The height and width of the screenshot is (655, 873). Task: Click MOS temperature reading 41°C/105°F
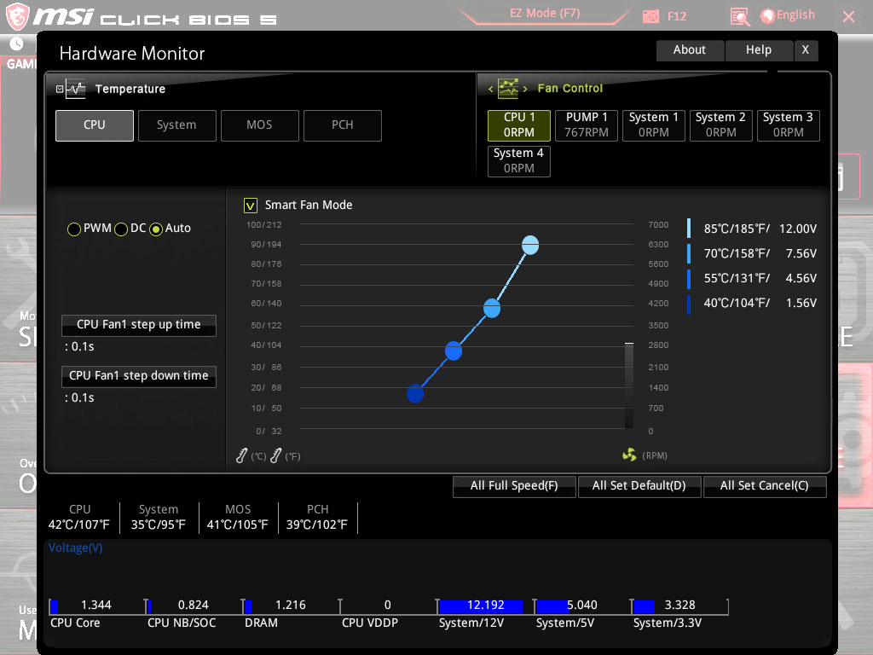238,525
